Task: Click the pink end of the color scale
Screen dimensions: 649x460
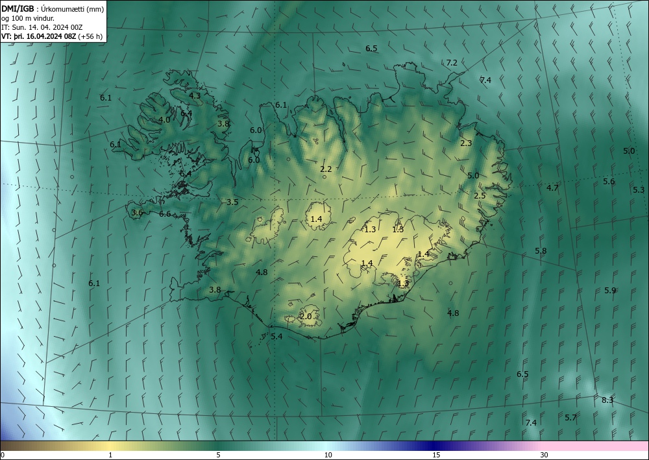Action: tap(596, 446)
